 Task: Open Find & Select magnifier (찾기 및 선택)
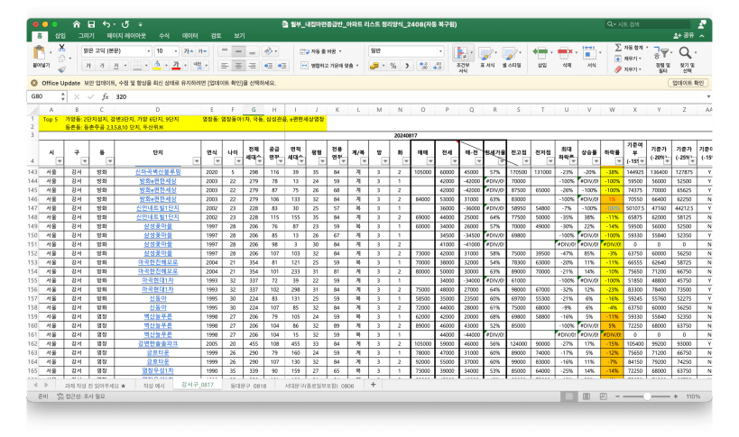[687, 59]
